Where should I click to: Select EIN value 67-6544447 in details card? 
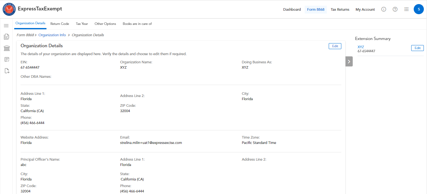[30, 67]
